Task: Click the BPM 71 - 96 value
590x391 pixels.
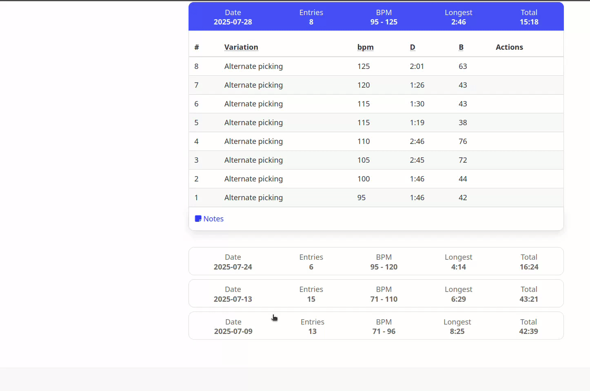Action: tap(384, 331)
